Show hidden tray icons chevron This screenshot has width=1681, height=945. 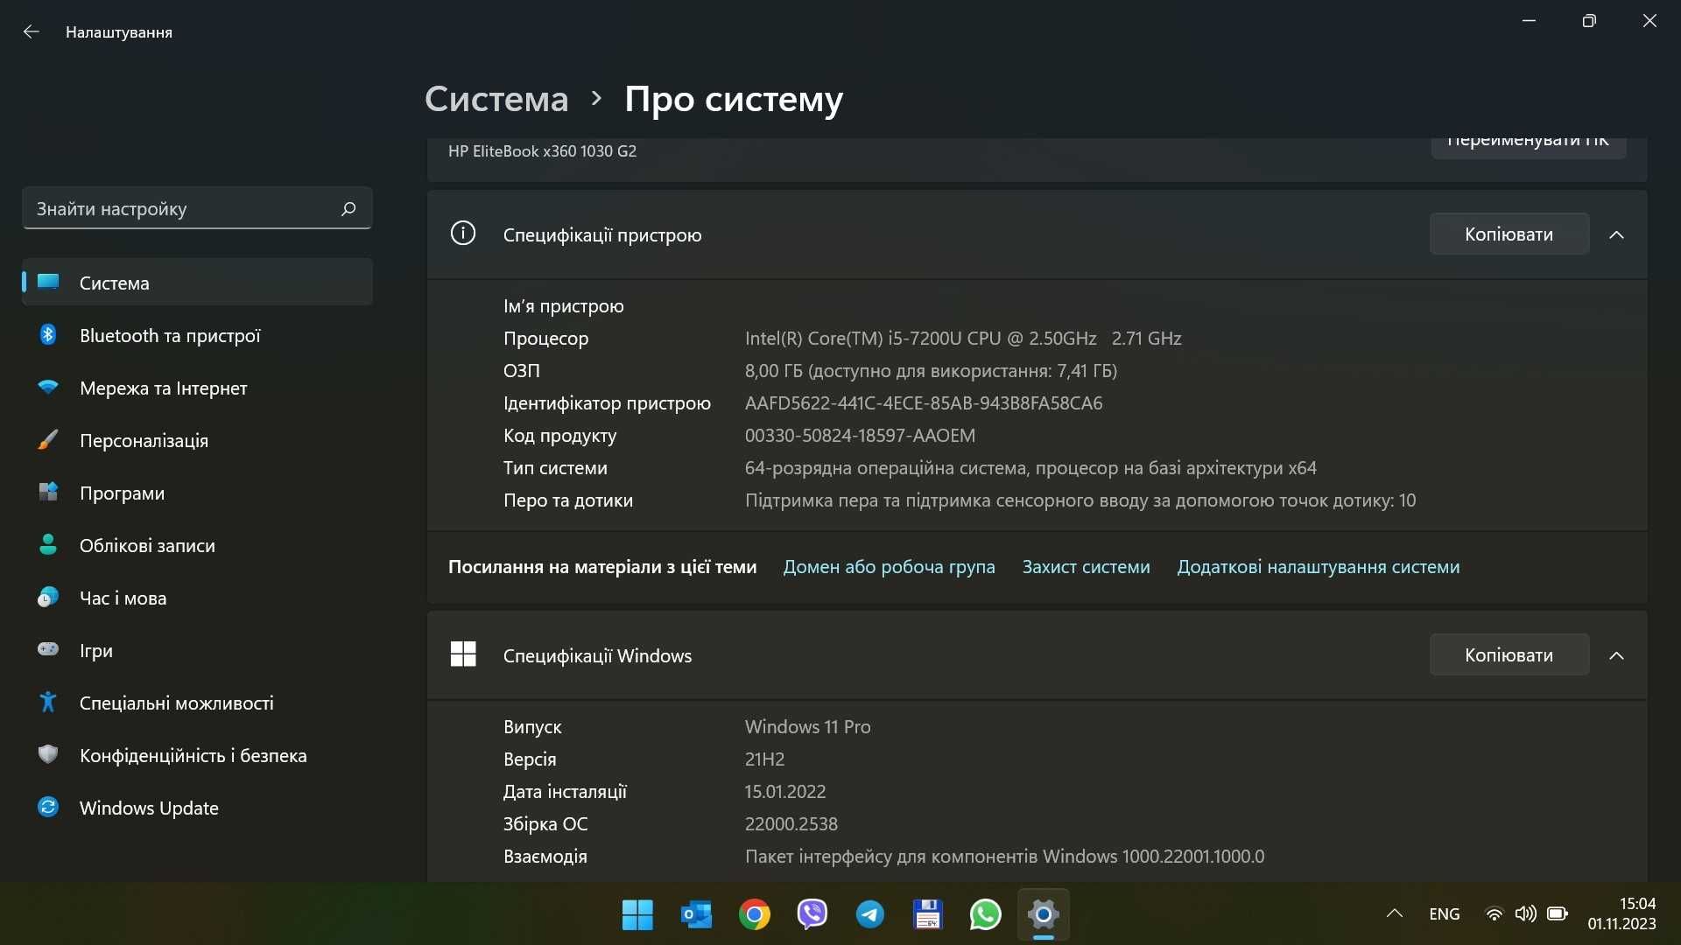(1395, 914)
